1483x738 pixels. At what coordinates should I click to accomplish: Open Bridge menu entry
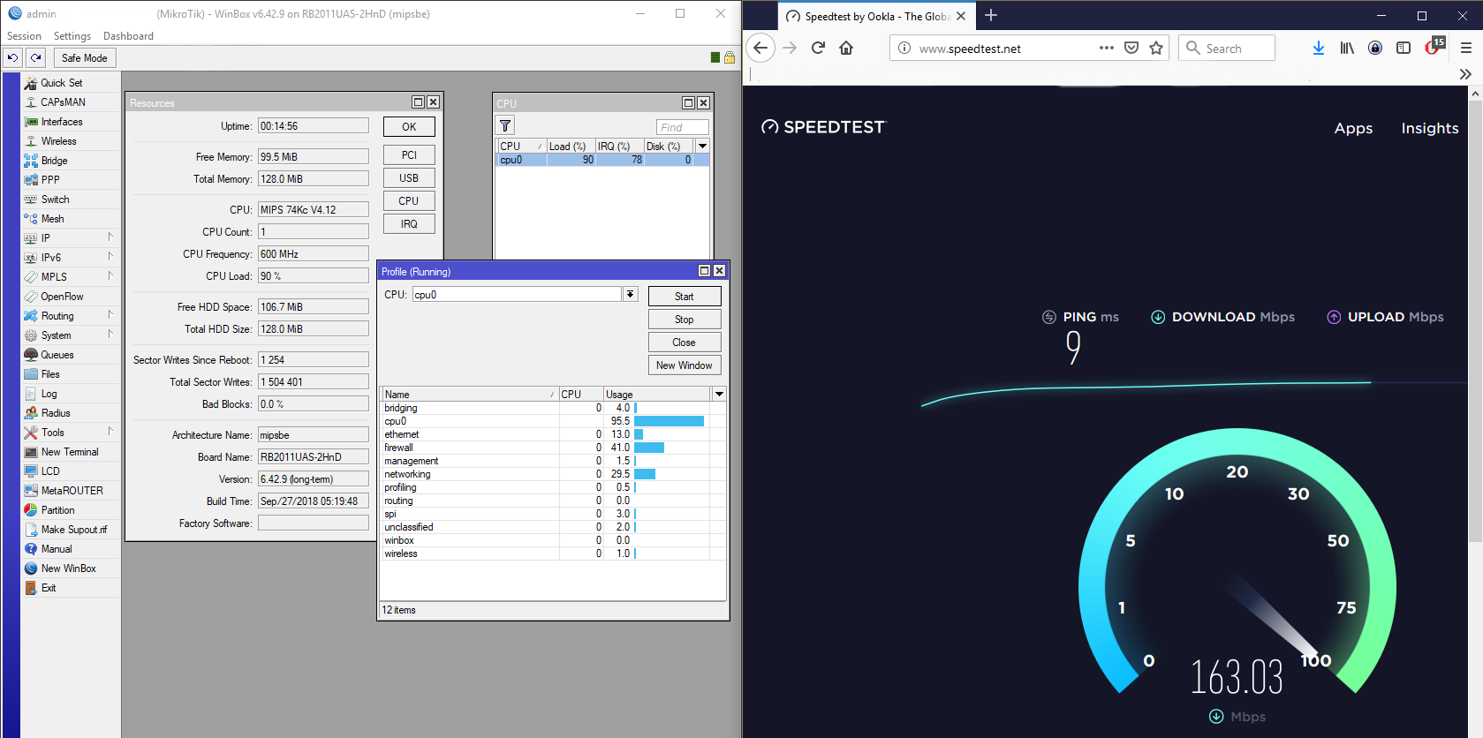pyautogui.click(x=54, y=161)
